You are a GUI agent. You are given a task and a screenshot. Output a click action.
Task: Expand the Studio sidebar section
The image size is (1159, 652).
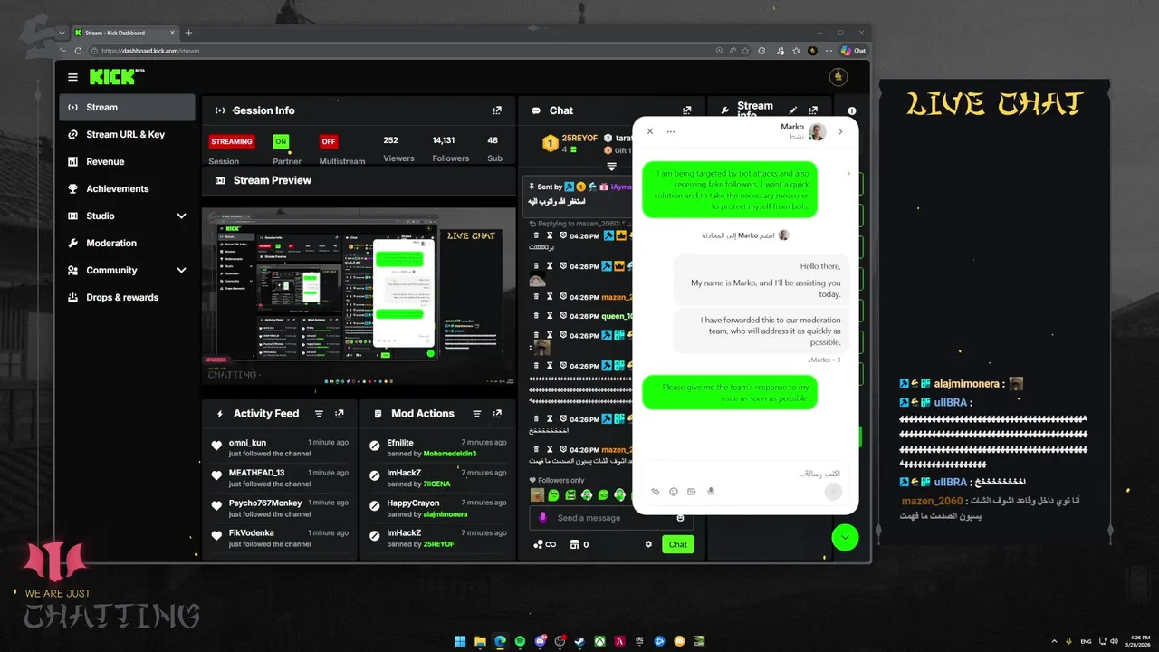[x=181, y=216]
